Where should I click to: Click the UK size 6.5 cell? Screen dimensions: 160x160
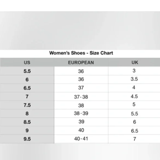click(134, 130)
